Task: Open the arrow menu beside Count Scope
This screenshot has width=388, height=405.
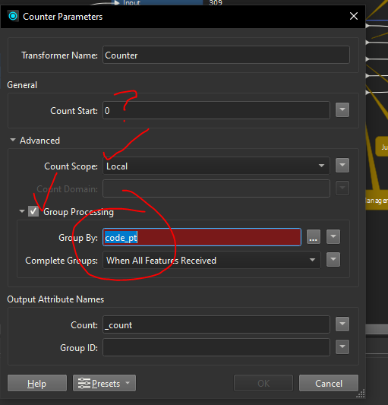Action: pyautogui.click(x=342, y=166)
